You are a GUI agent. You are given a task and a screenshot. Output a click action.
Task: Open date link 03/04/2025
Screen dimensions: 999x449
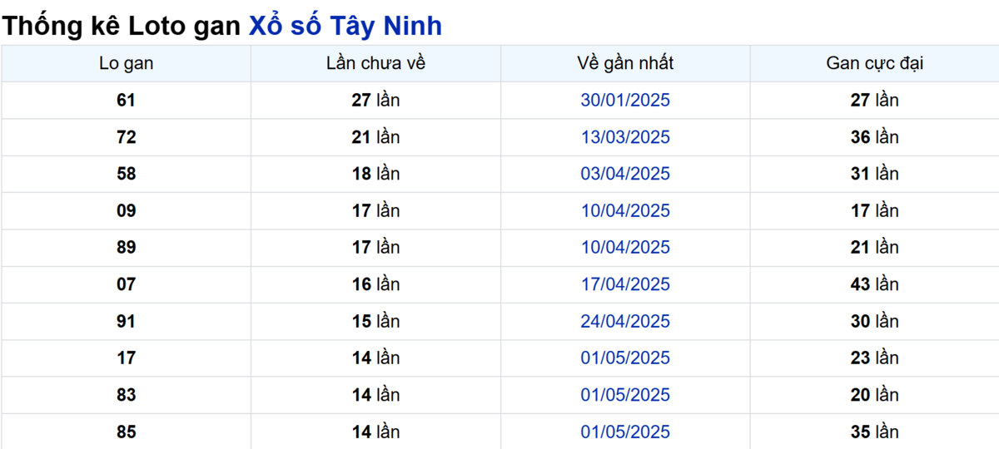click(625, 174)
